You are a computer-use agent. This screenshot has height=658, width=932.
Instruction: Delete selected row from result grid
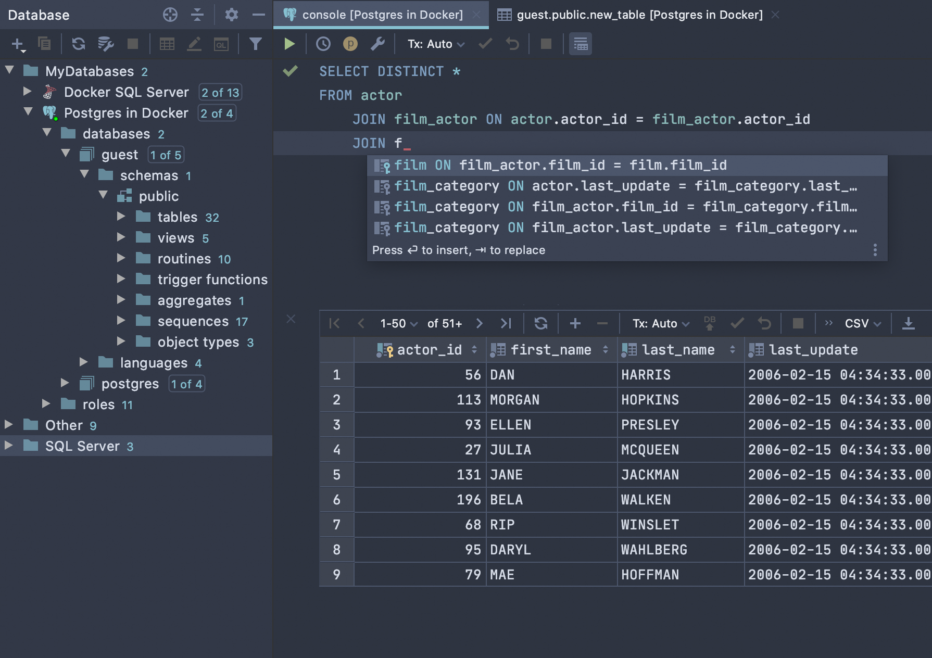point(602,323)
